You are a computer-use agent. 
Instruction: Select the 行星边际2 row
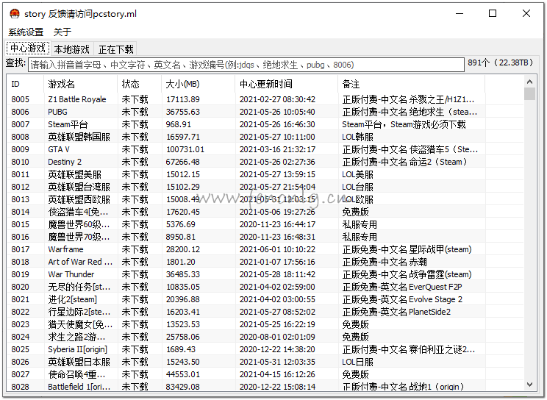click(x=265, y=312)
